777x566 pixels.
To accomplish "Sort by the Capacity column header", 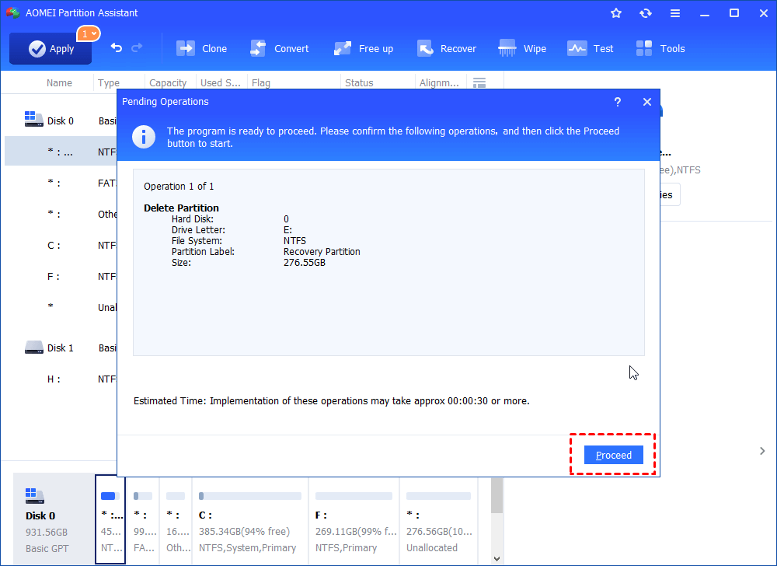I will [168, 82].
